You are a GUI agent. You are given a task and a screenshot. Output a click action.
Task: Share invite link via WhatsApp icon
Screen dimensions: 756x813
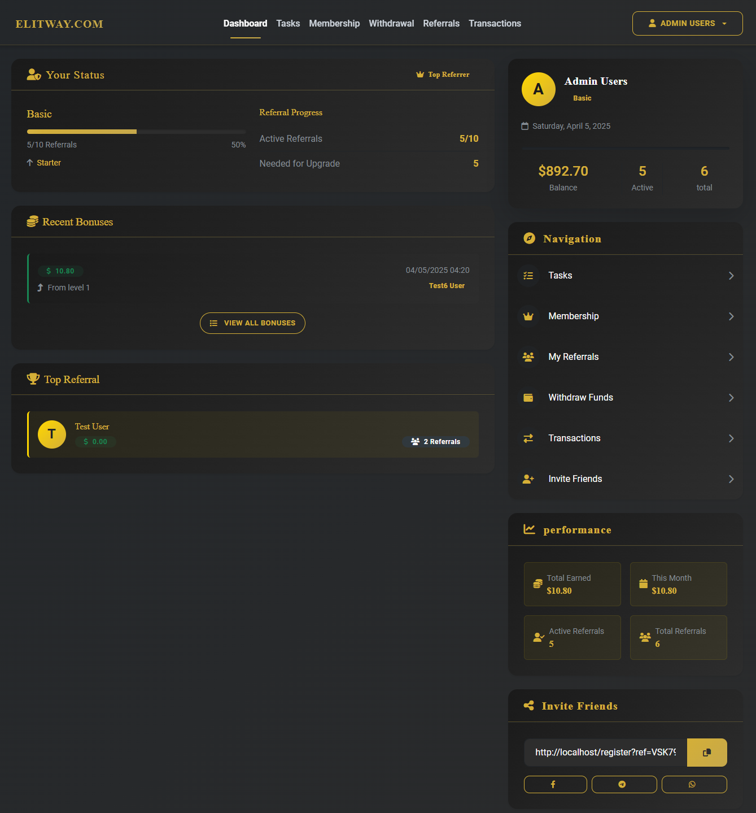click(x=693, y=784)
